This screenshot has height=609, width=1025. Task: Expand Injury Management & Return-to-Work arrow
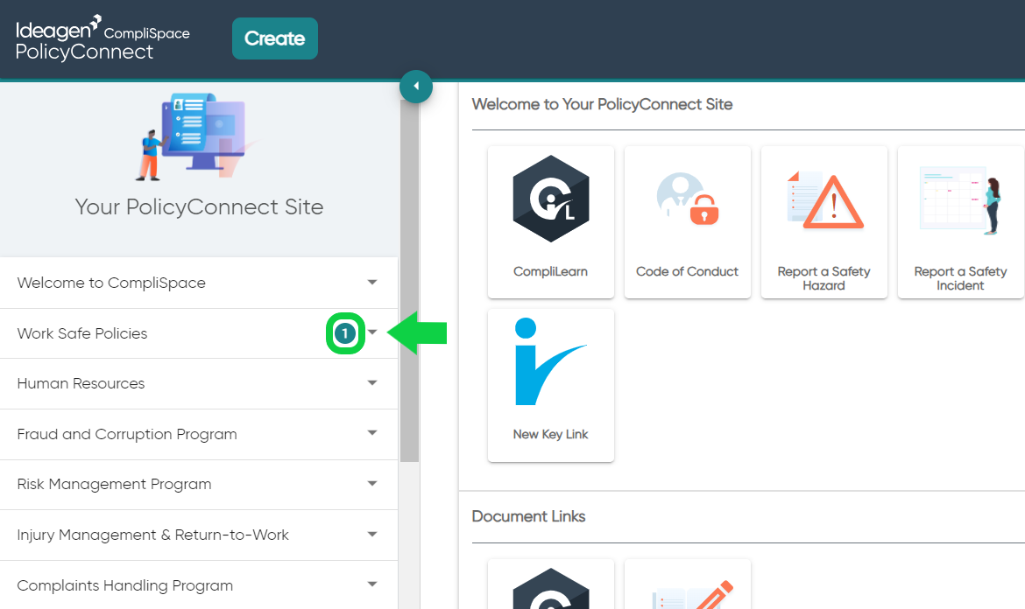click(x=372, y=535)
